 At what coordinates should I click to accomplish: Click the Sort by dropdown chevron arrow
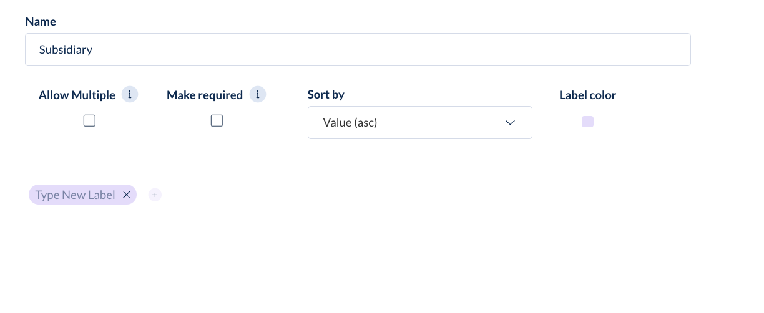(510, 122)
